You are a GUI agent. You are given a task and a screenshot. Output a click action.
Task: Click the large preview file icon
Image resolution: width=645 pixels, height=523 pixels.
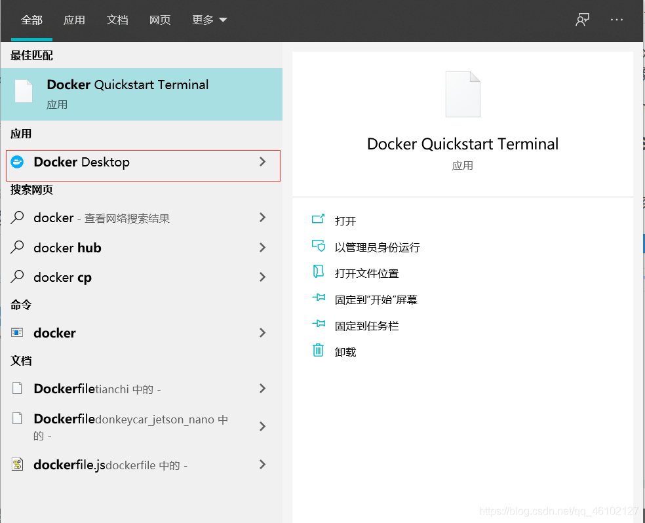point(463,94)
